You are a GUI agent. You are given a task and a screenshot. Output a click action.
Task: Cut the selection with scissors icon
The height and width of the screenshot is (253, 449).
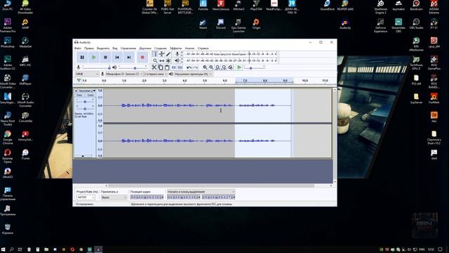(x=154, y=67)
